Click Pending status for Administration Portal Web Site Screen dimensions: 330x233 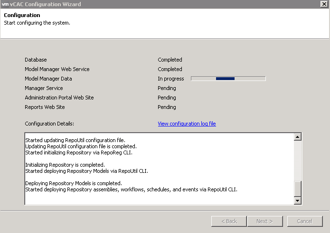pyautogui.click(x=167, y=98)
